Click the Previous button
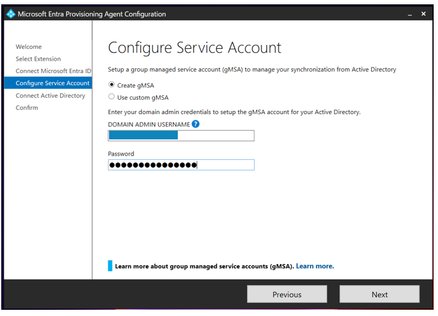The width and height of the screenshot is (438, 316). point(287,294)
